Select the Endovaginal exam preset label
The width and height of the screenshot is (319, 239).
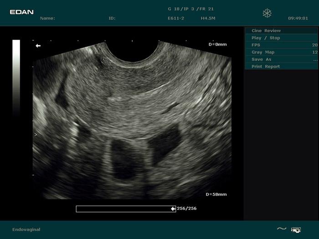(x=26, y=230)
